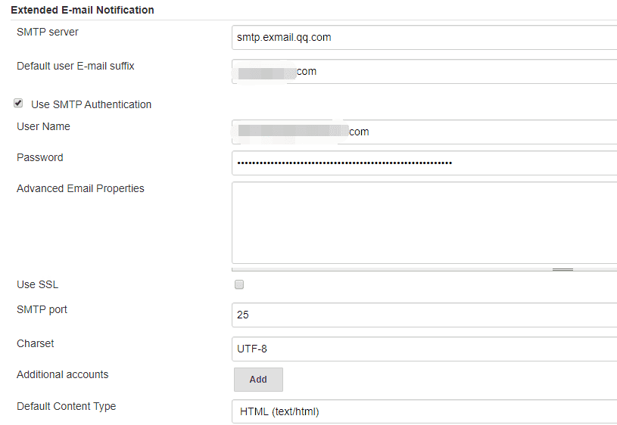The width and height of the screenshot is (617, 425).
Task: Click the SMTP server input field
Action: (x=424, y=37)
